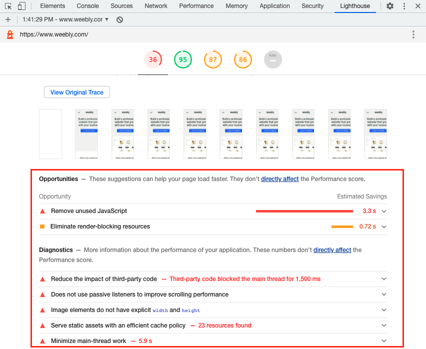Click red triangle beside Remove unused JavaScript
The image size is (426, 349).
(42, 211)
